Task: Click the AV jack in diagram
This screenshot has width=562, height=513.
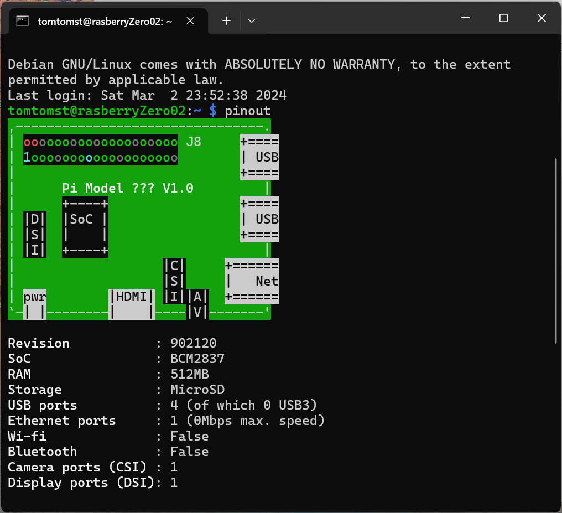Action: tap(197, 304)
